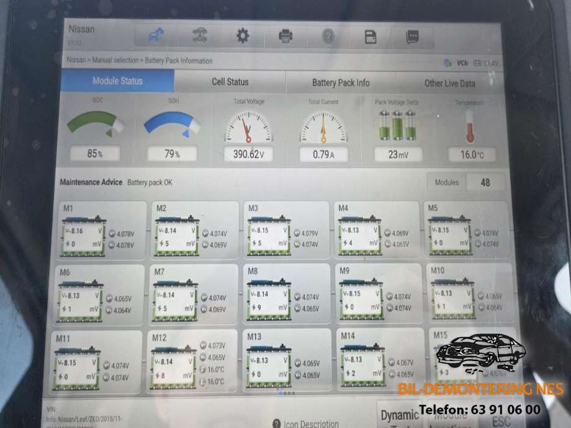
Task: Tap M10 module battery graphic
Action: [x=452, y=298]
